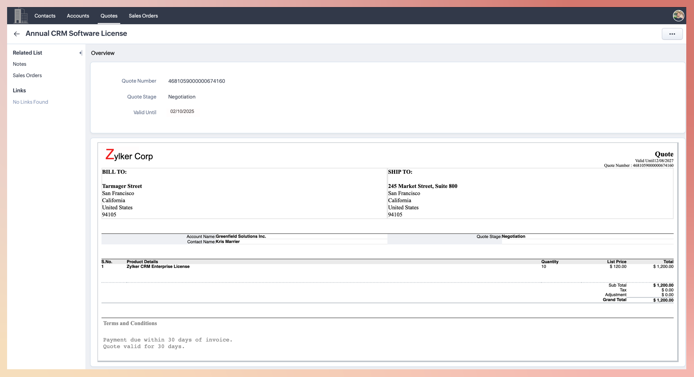The image size is (694, 377).
Task: Click the Greenfield Solutions Inc. account name
Action: (x=241, y=236)
